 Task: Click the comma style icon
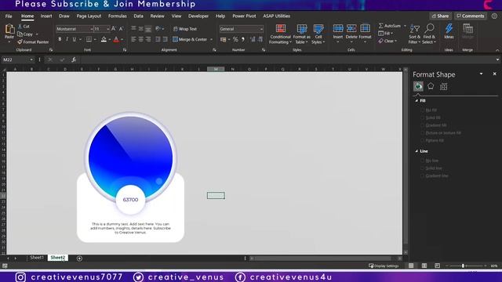tap(243, 39)
